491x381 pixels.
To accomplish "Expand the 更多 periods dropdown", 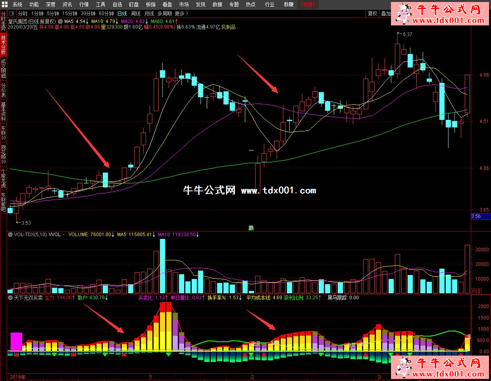I will (181, 13).
